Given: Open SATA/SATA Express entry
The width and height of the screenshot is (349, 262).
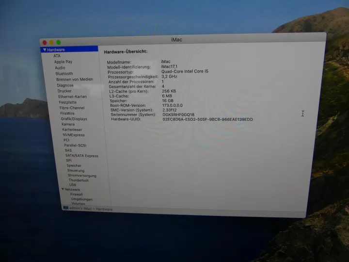Looking at the screenshot, I should [82, 156].
